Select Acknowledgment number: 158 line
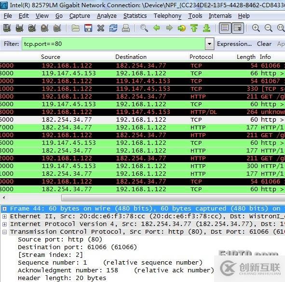This screenshot has height=282, width=285. click(116, 270)
